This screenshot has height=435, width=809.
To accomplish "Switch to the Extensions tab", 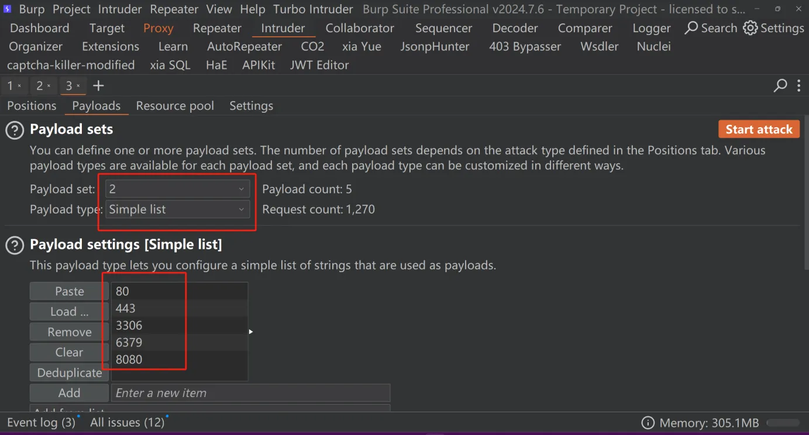I will coord(111,47).
